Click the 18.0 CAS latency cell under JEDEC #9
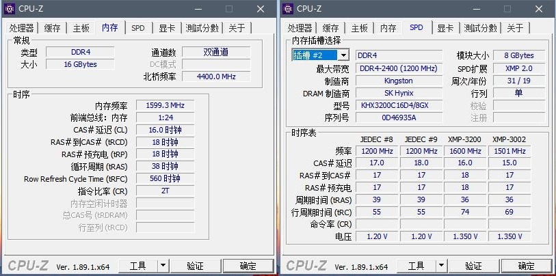The width and height of the screenshot is (556, 276). click(x=421, y=163)
